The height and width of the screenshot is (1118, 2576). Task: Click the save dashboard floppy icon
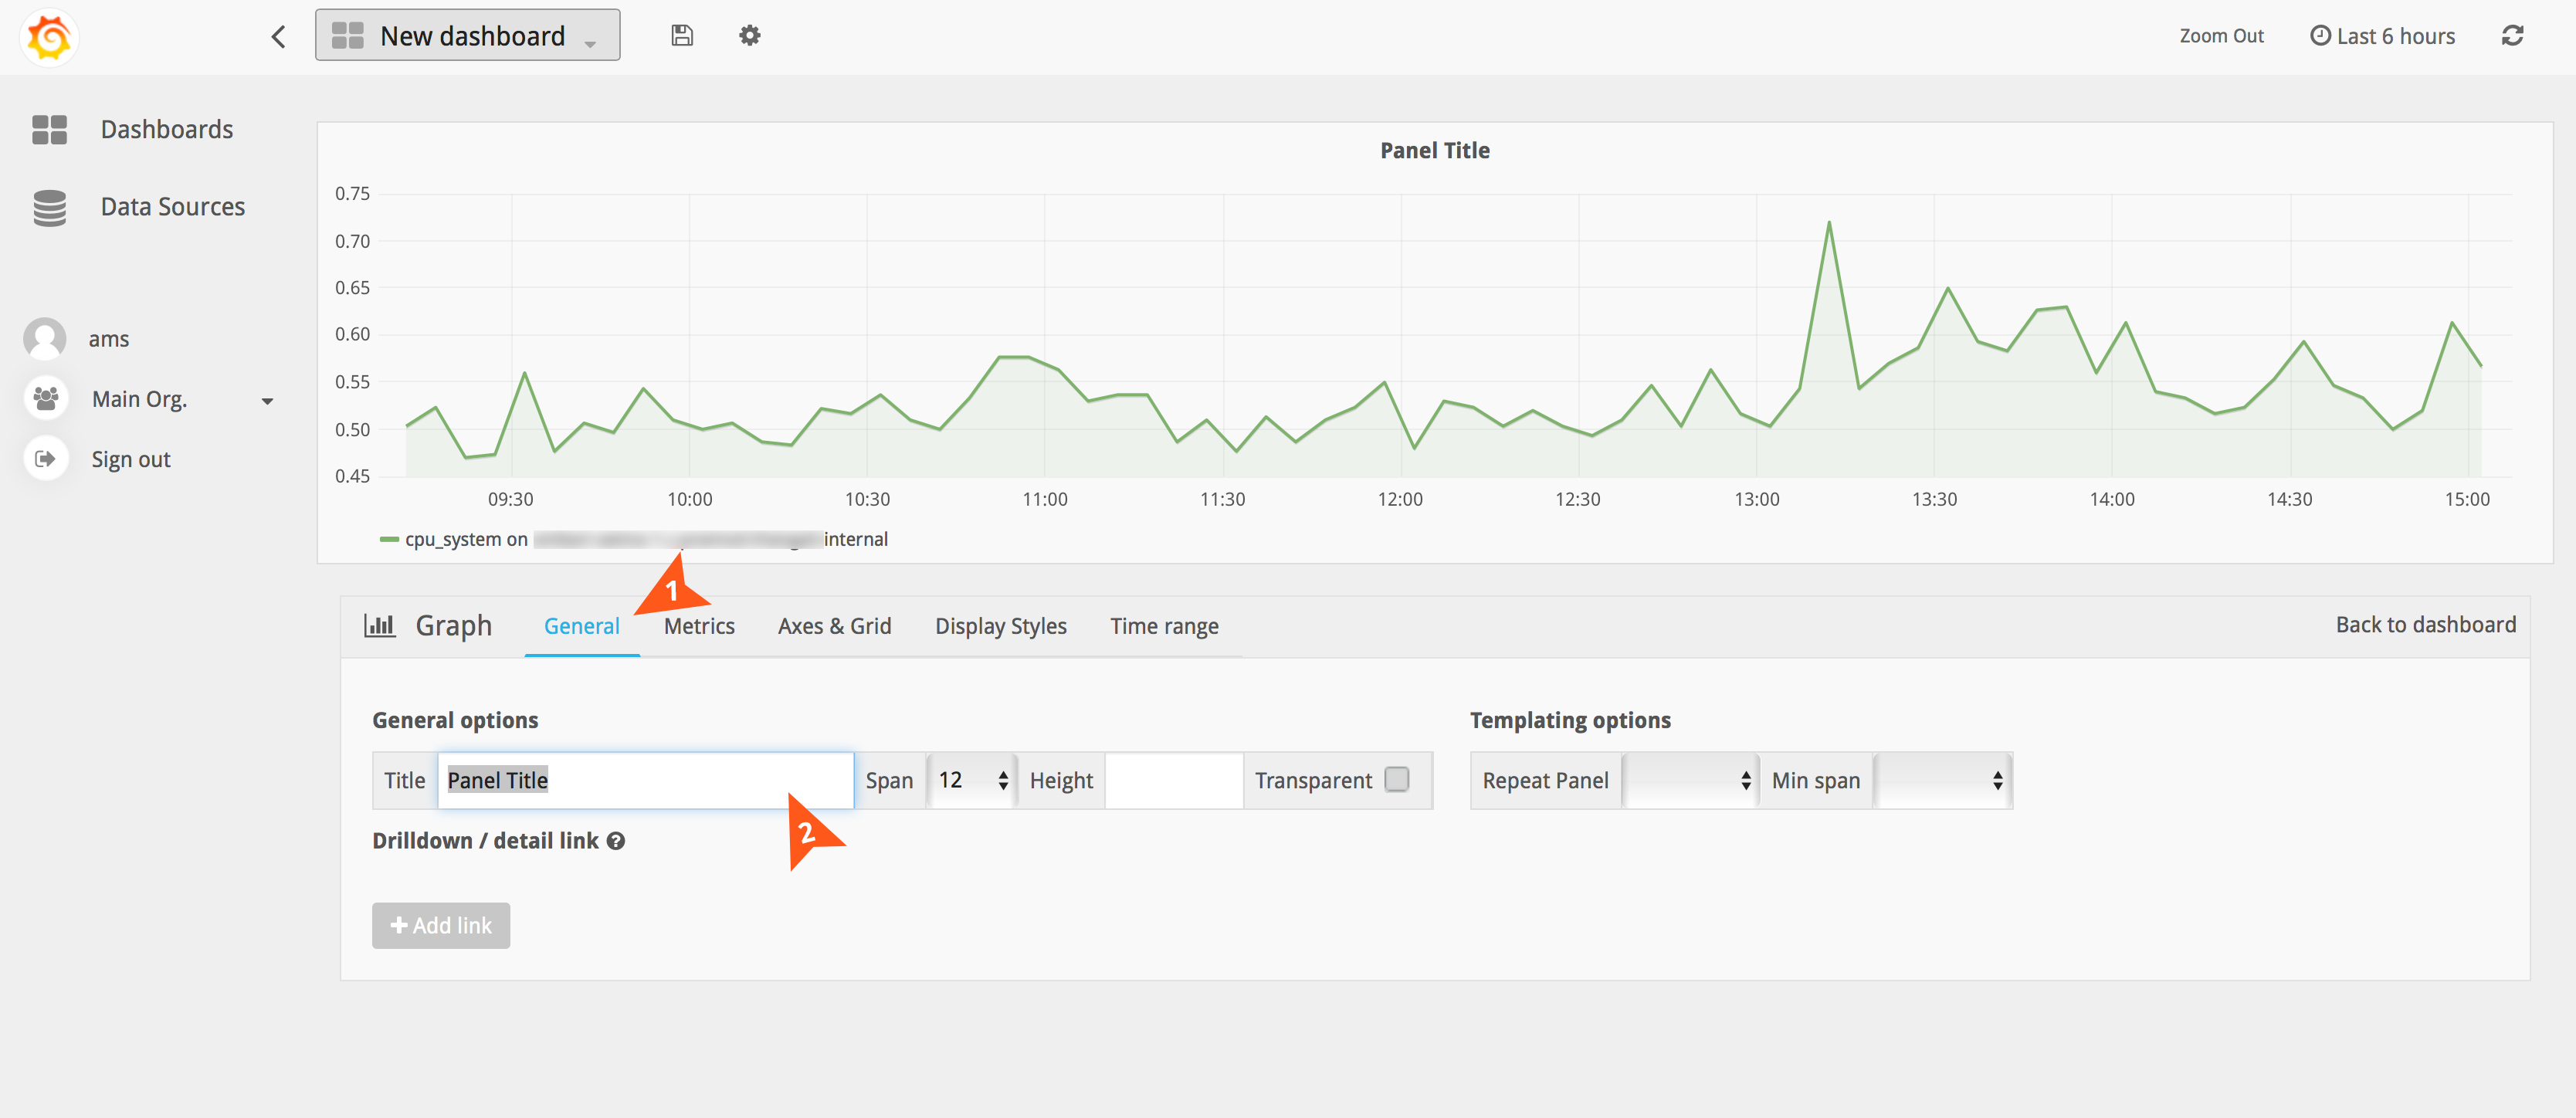[x=681, y=36]
